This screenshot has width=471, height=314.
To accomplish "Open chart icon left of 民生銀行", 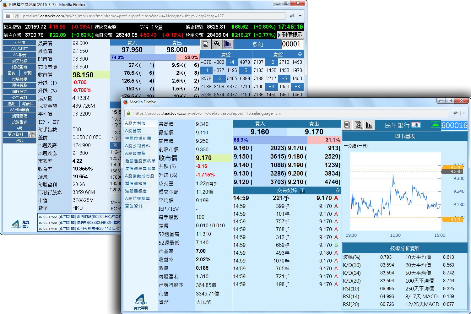I will point(369,125).
